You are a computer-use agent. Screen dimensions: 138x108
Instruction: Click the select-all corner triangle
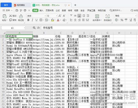4,33
